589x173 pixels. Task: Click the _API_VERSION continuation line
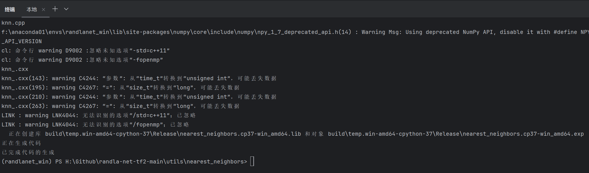coord(22,41)
